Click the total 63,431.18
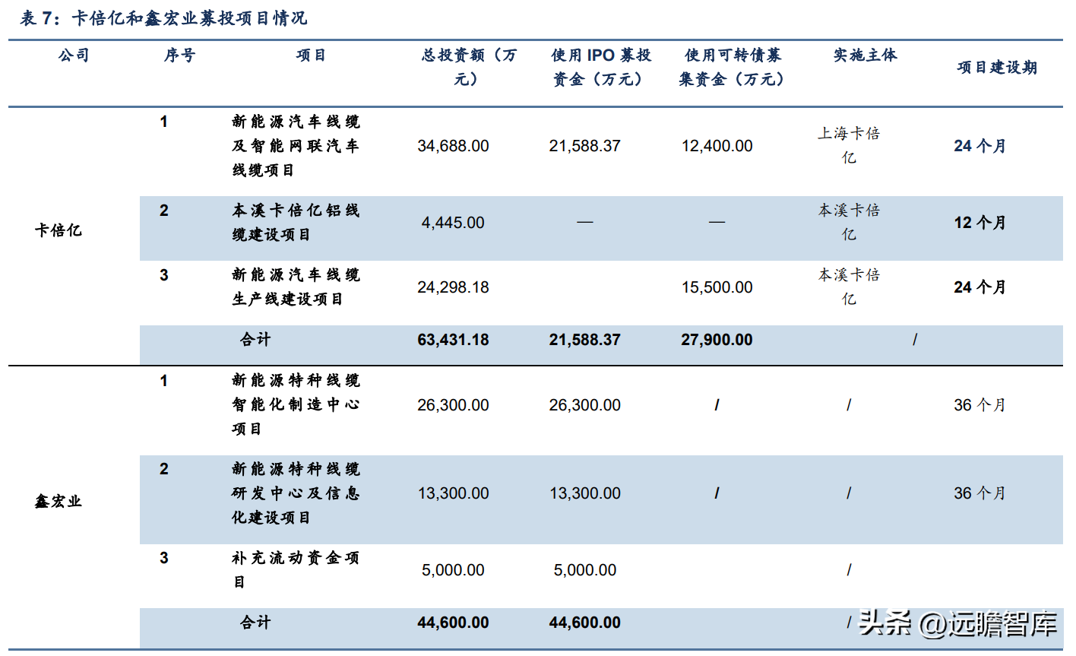Screen dimensions: 1076x656 tap(453, 340)
